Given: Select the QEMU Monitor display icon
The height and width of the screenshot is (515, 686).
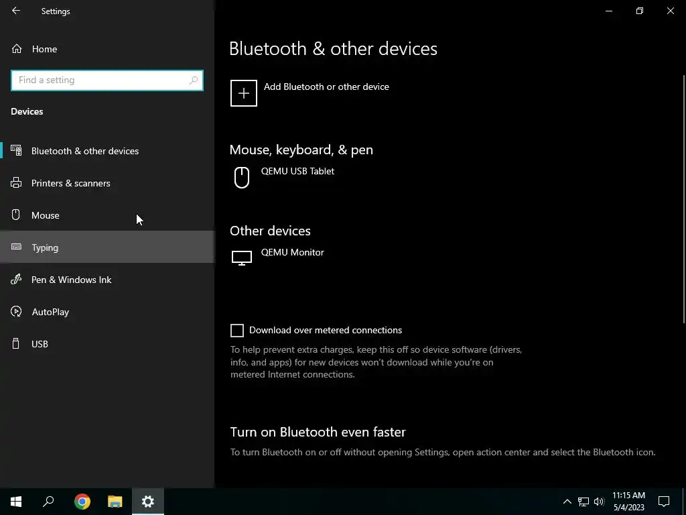Looking at the screenshot, I should (x=241, y=258).
